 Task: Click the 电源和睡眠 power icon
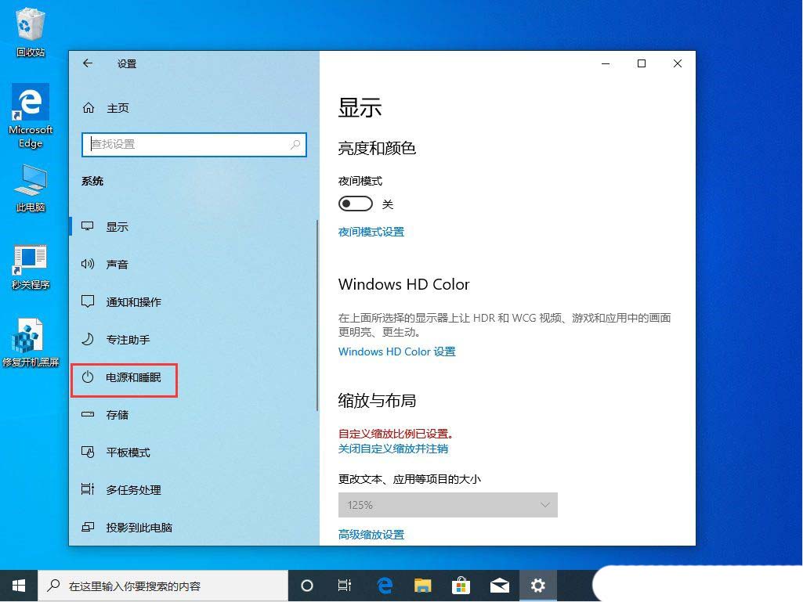point(88,377)
